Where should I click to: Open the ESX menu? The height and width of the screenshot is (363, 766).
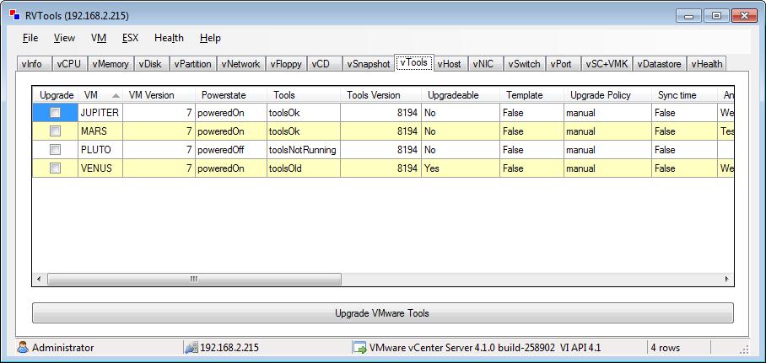pos(131,38)
